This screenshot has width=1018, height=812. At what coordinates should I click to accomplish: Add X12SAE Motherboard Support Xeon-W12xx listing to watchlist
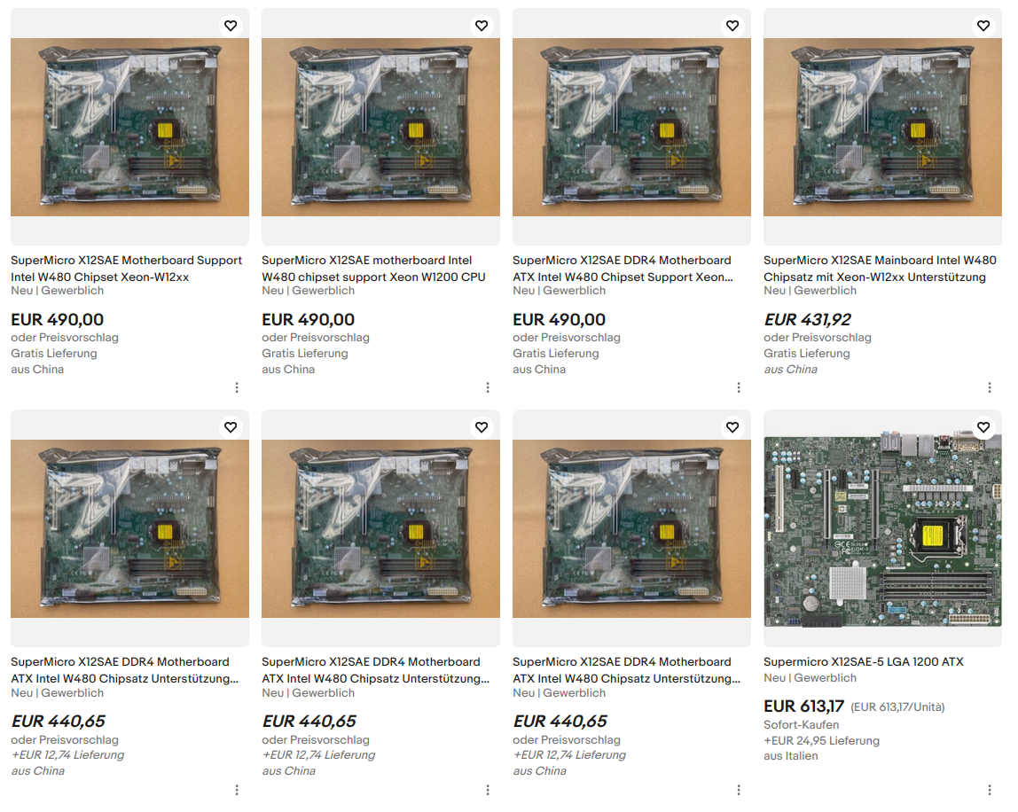pos(231,26)
